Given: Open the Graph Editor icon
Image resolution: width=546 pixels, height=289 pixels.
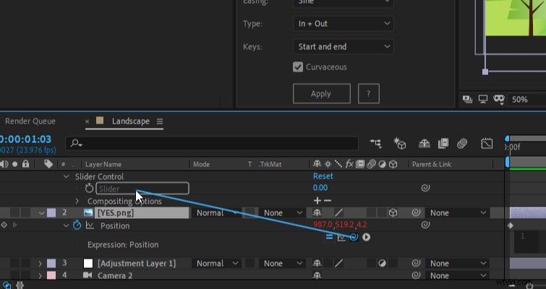Looking at the screenshot, I should tap(487, 143).
